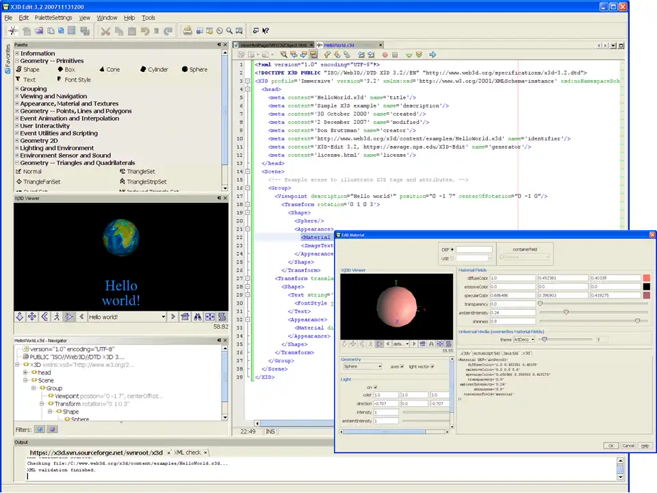The height and width of the screenshot is (493, 657).
Task: Click the Cut scissors icon in toolbar
Action: (x=105, y=31)
